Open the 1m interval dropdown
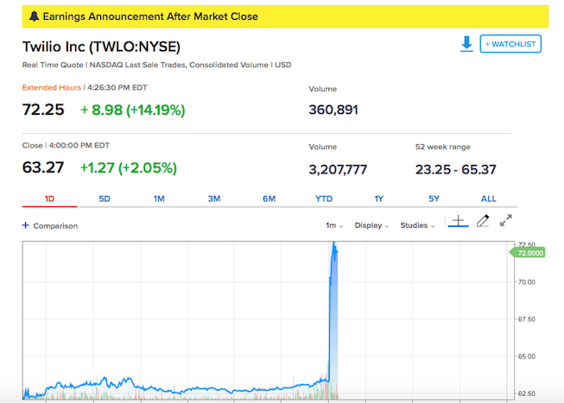Viewport: 564px width, 403px height. 334,225
